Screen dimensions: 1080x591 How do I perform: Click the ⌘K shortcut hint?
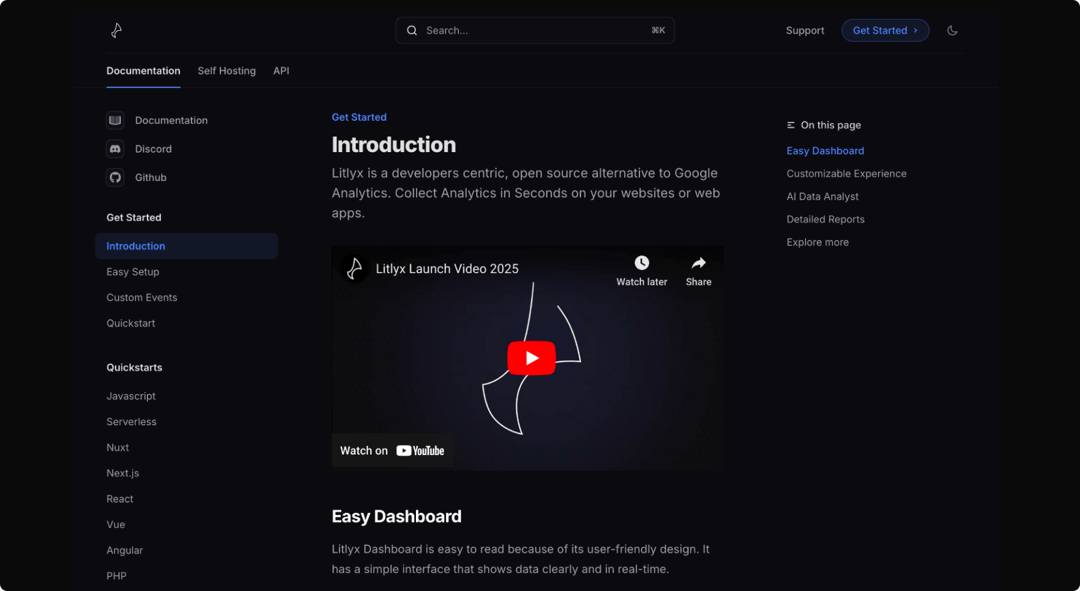659,30
